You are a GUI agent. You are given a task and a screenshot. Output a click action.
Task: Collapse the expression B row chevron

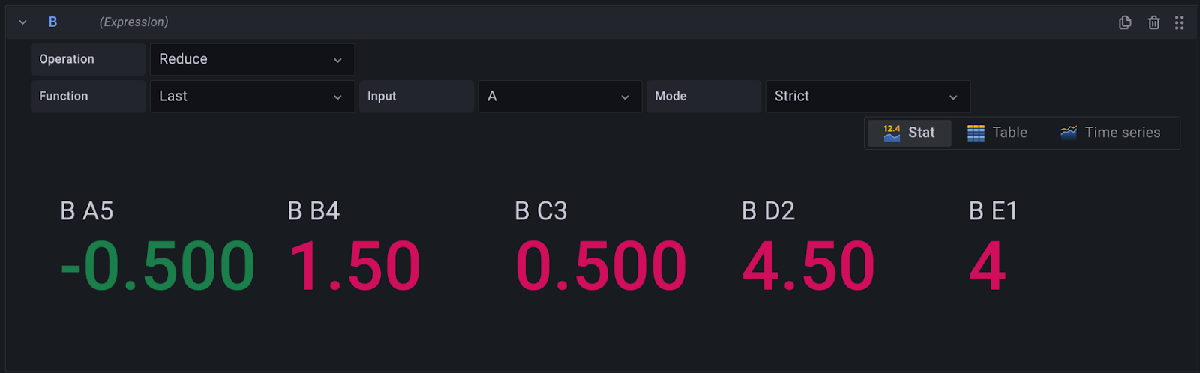click(23, 22)
